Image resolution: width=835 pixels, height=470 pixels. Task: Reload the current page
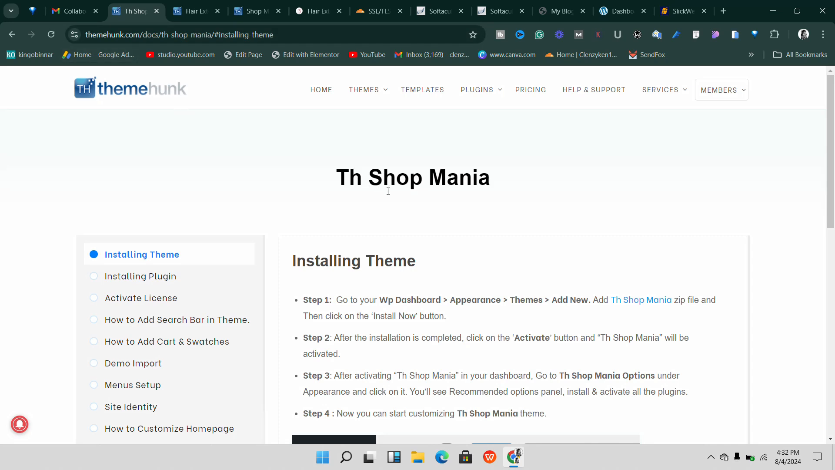pos(51,34)
